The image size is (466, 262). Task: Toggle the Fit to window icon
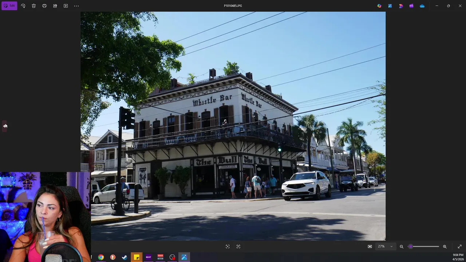(228, 246)
